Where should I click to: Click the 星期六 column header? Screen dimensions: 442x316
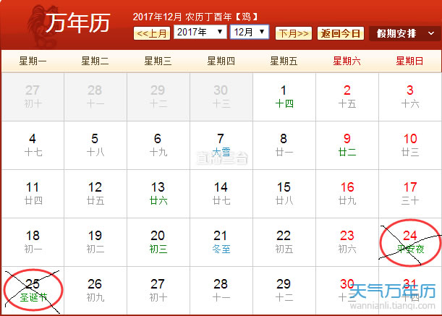[x=347, y=61]
